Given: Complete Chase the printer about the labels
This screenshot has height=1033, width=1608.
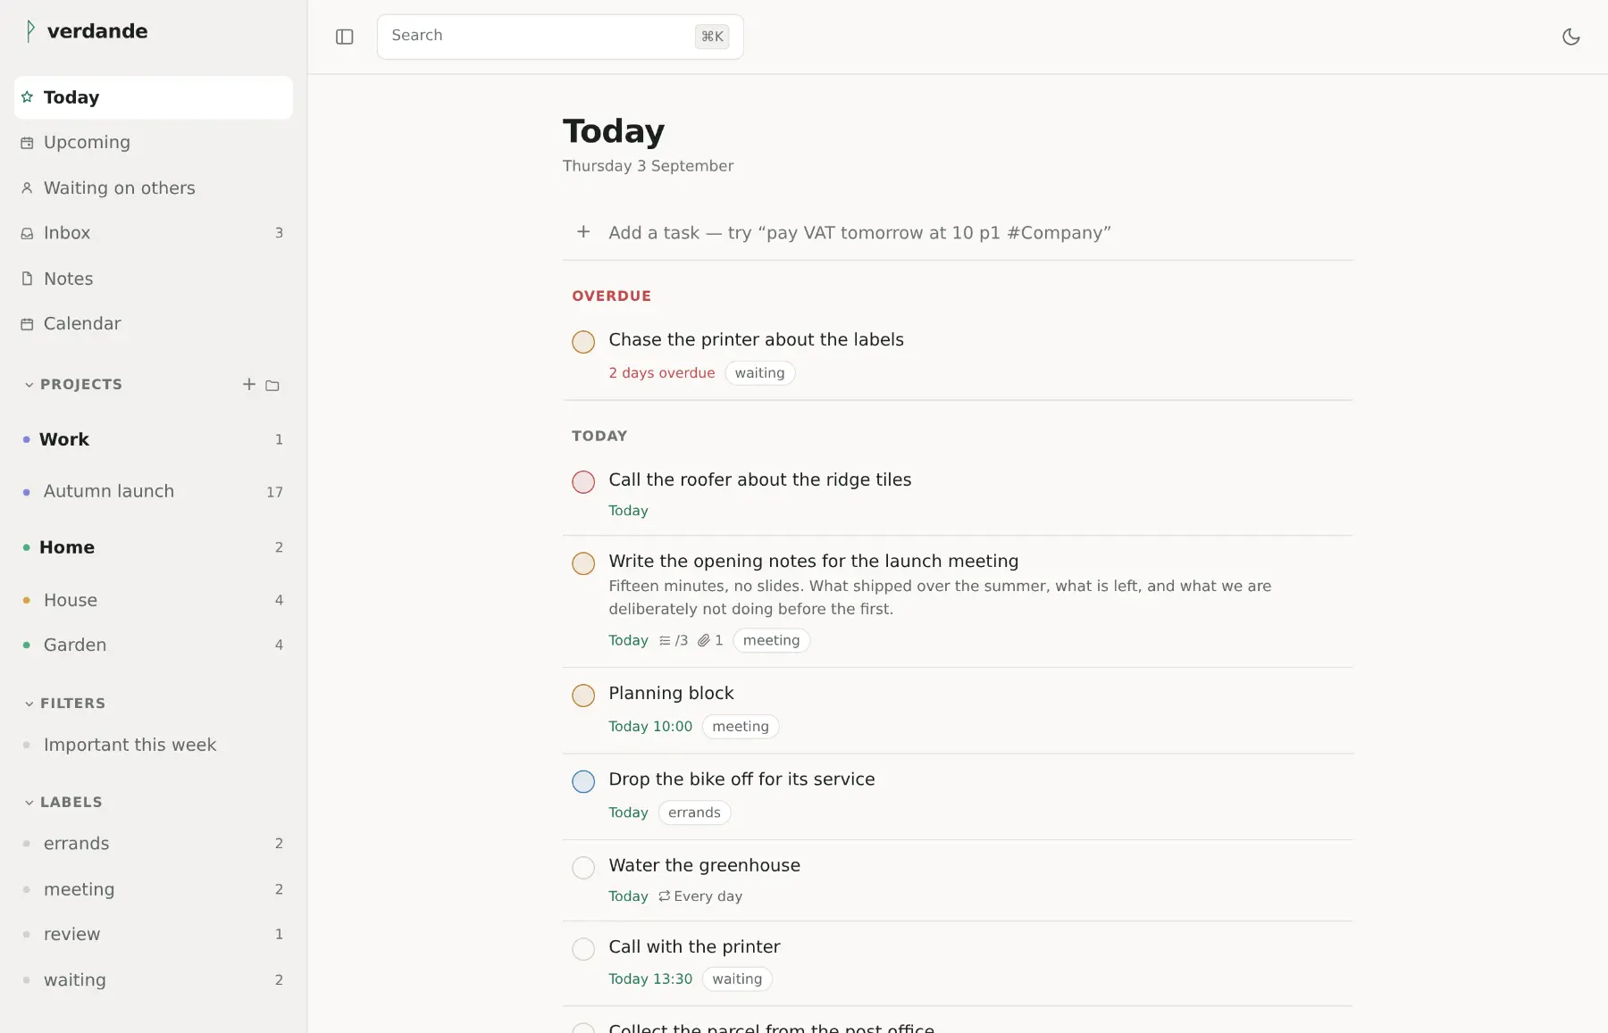Looking at the screenshot, I should click(x=583, y=342).
